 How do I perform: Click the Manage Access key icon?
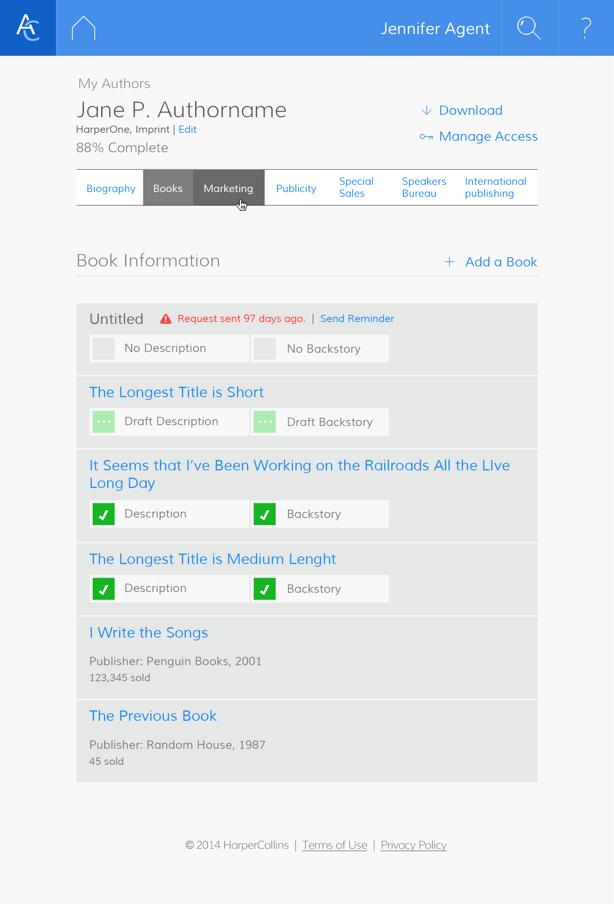pos(426,137)
